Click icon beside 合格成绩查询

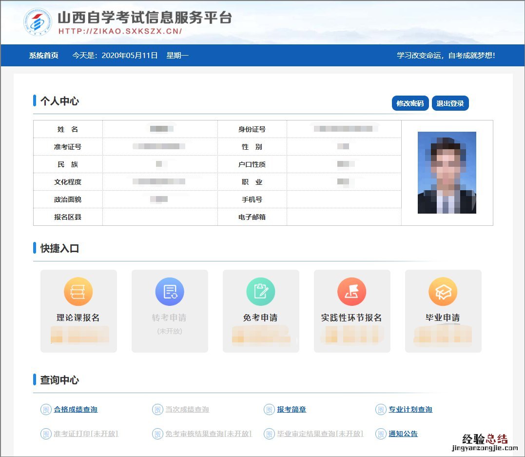pyautogui.click(x=45, y=410)
